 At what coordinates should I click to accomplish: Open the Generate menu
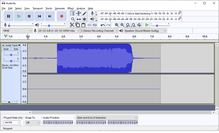tap(60, 8)
